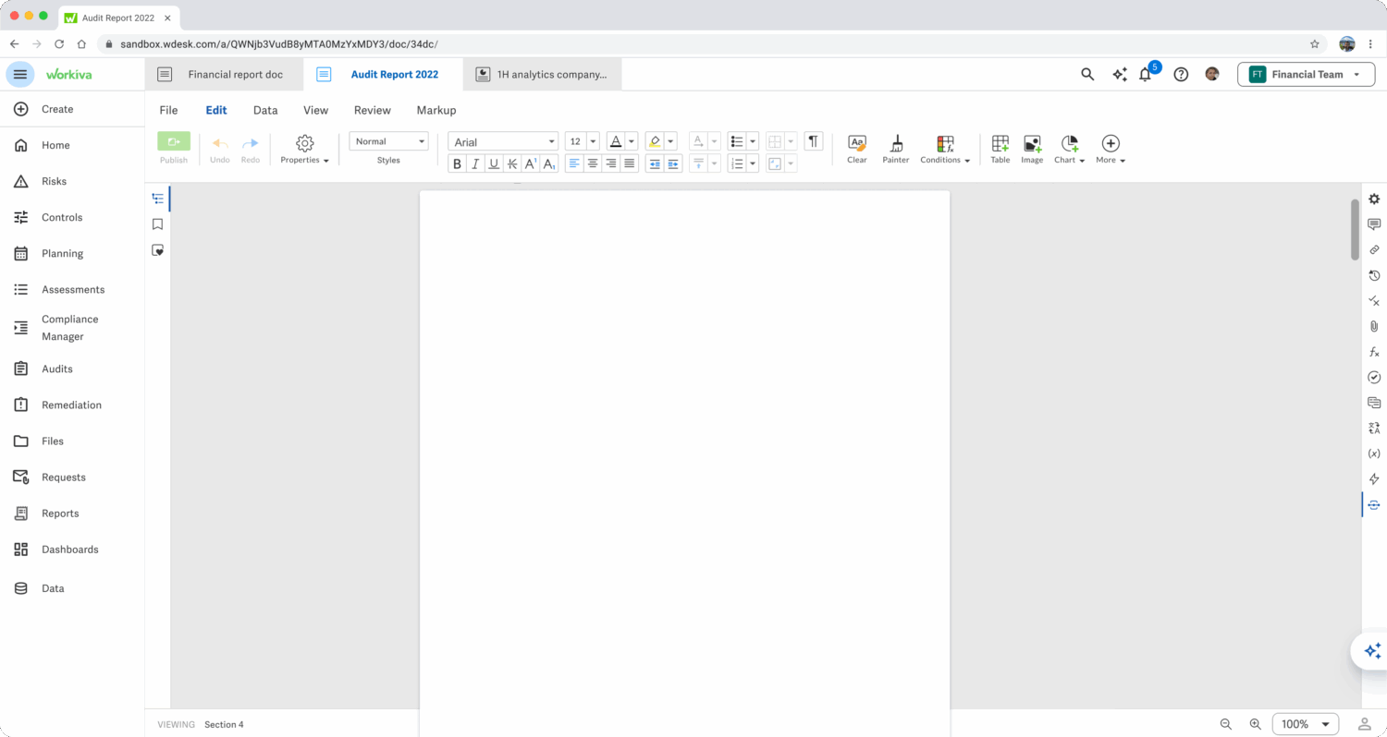This screenshot has width=1387, height=737.
Task: Zoom out using the minus magnifier
Action: click(1225, 724)
